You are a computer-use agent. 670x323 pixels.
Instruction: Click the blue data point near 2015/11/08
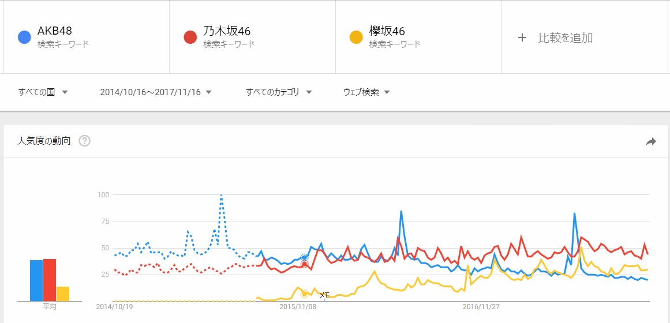[x=305, y=257]
